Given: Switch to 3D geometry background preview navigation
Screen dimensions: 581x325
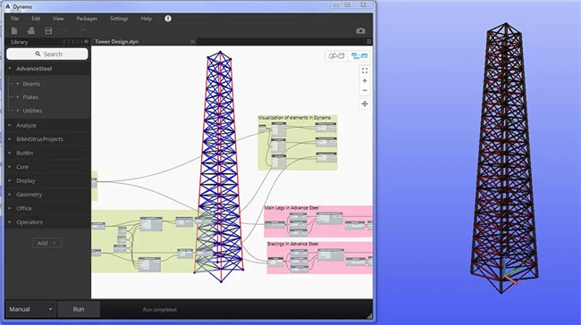Looking at the screenshot, I should point(336,56).
